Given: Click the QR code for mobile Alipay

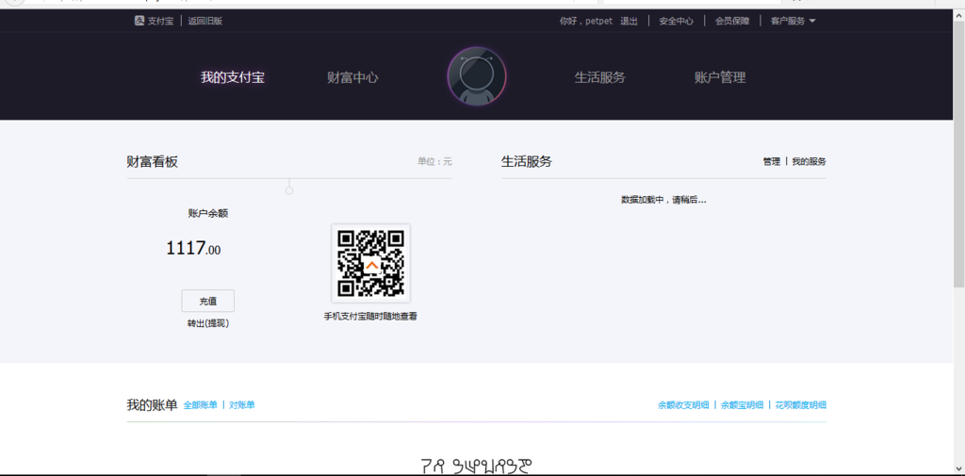Looking at the screenshot, I should 370,263.
